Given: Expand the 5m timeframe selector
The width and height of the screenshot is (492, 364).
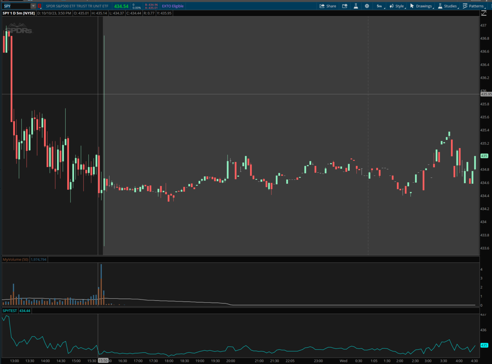Looking at the screenshot, I should [x=380, y=6].
